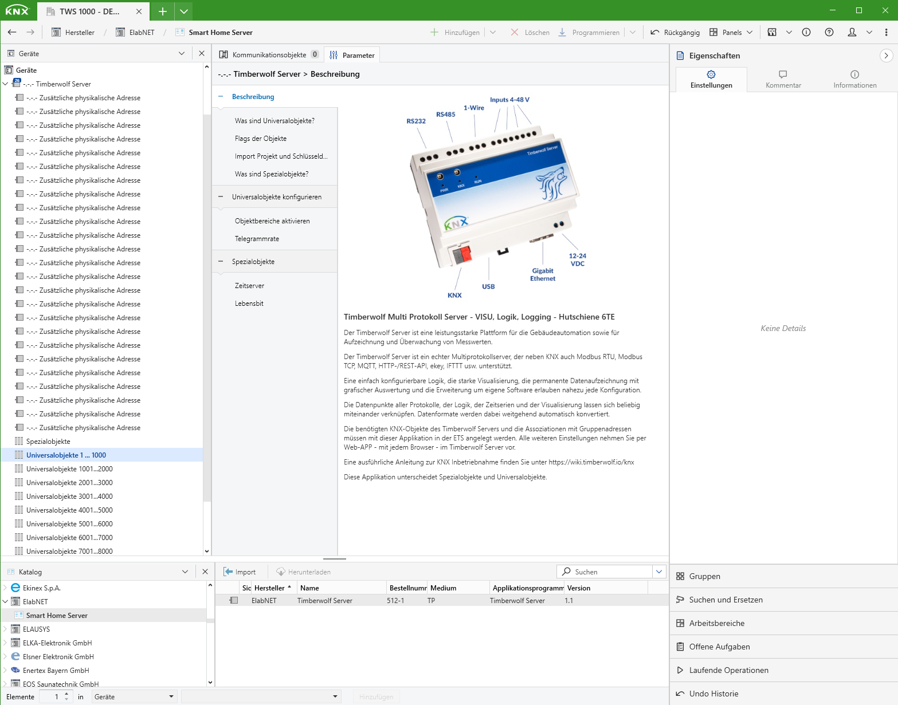
Task: Select the Kommentar properties tab
Action: click(x=783, y=80)
